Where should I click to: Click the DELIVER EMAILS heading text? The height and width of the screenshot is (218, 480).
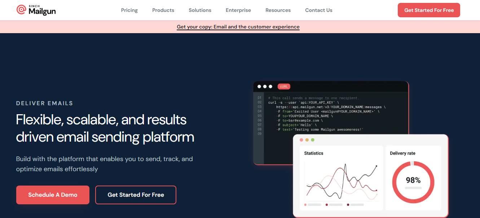pyautogui.click(x=45, y=103)
